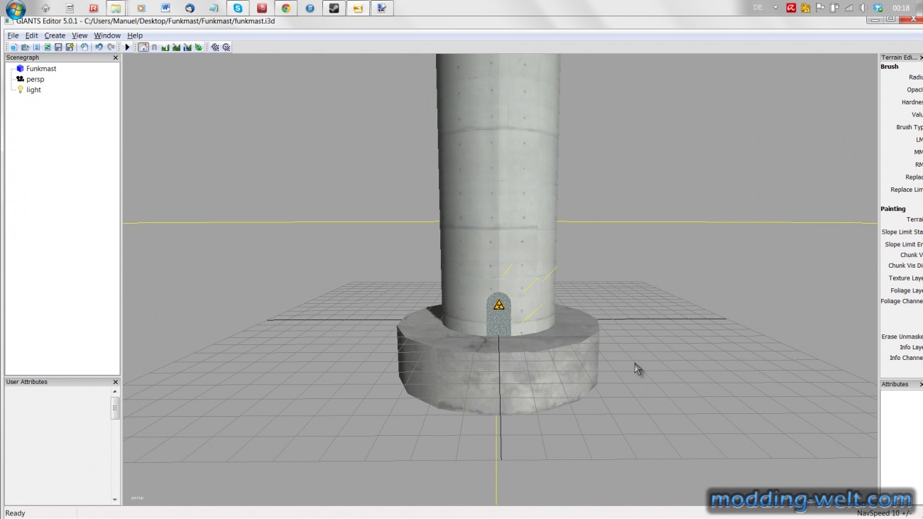Click the DE language indicator
The height and width of the screenshot is (519, 923).
[x=758, y=8]
